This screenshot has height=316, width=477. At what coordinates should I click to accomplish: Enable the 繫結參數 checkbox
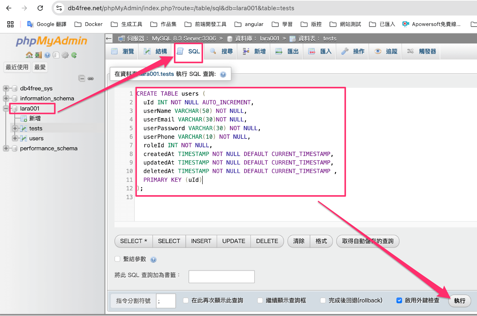(117, 259)
